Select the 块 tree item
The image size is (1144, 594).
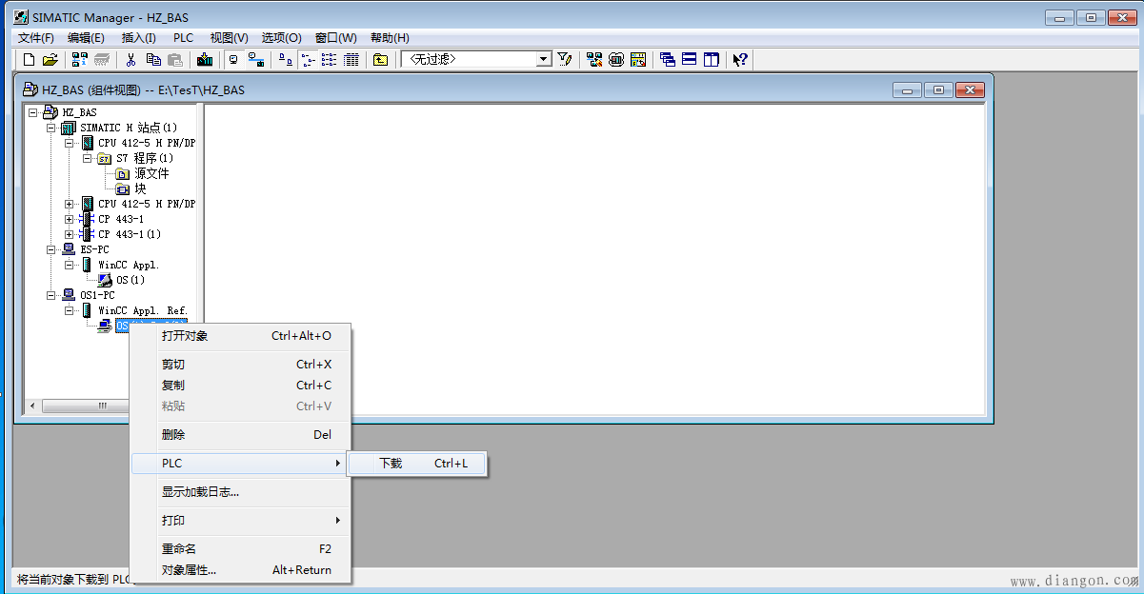point(140,188)
